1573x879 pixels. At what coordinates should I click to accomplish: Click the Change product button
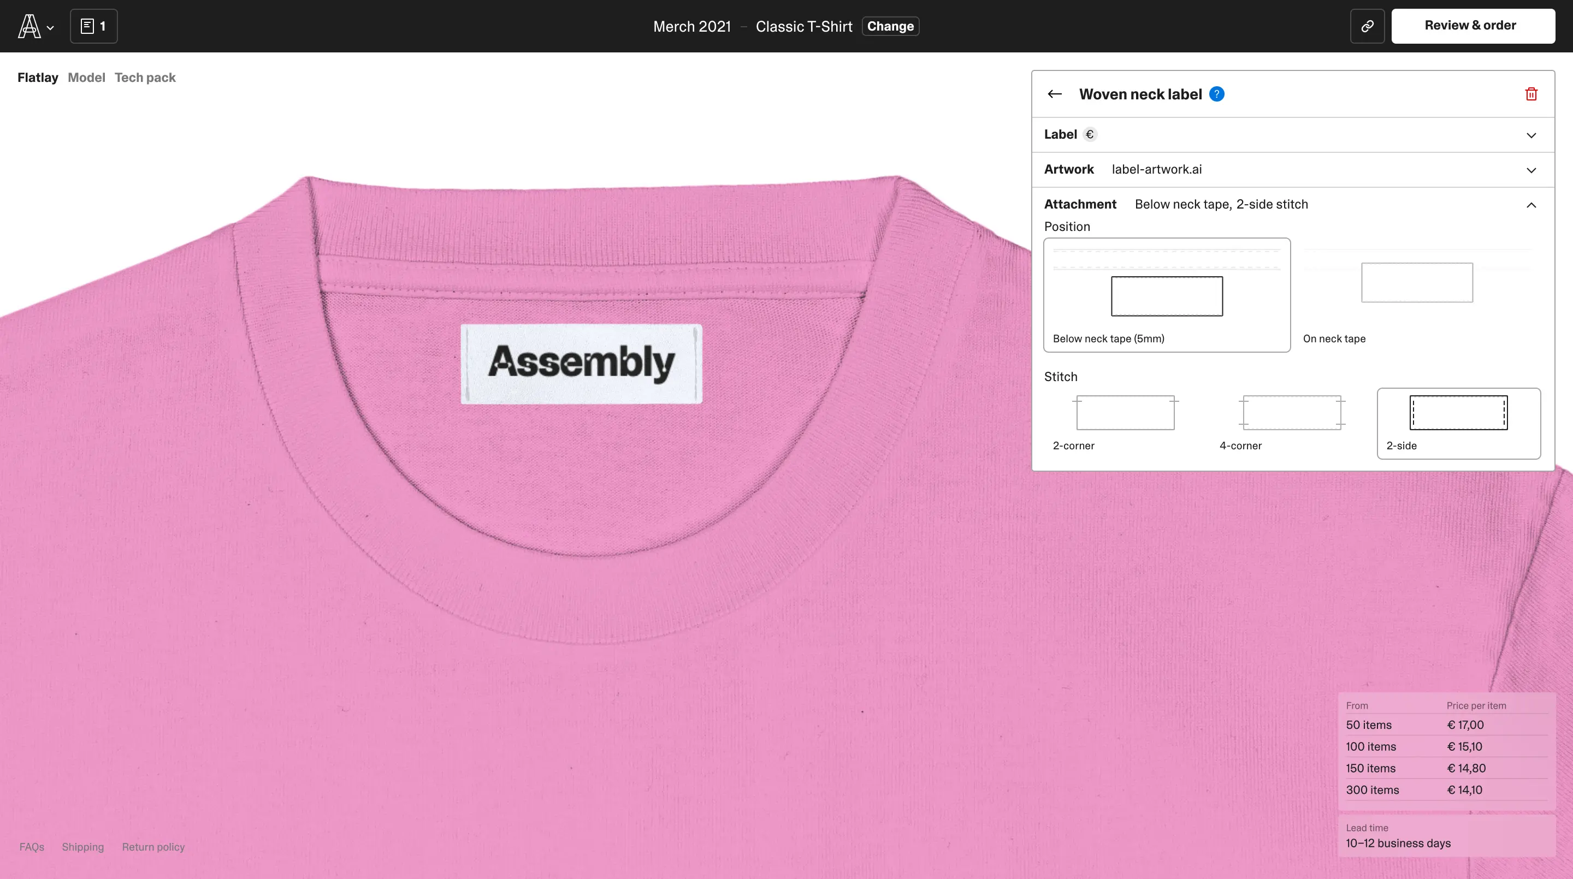click(x=890, y=26)
